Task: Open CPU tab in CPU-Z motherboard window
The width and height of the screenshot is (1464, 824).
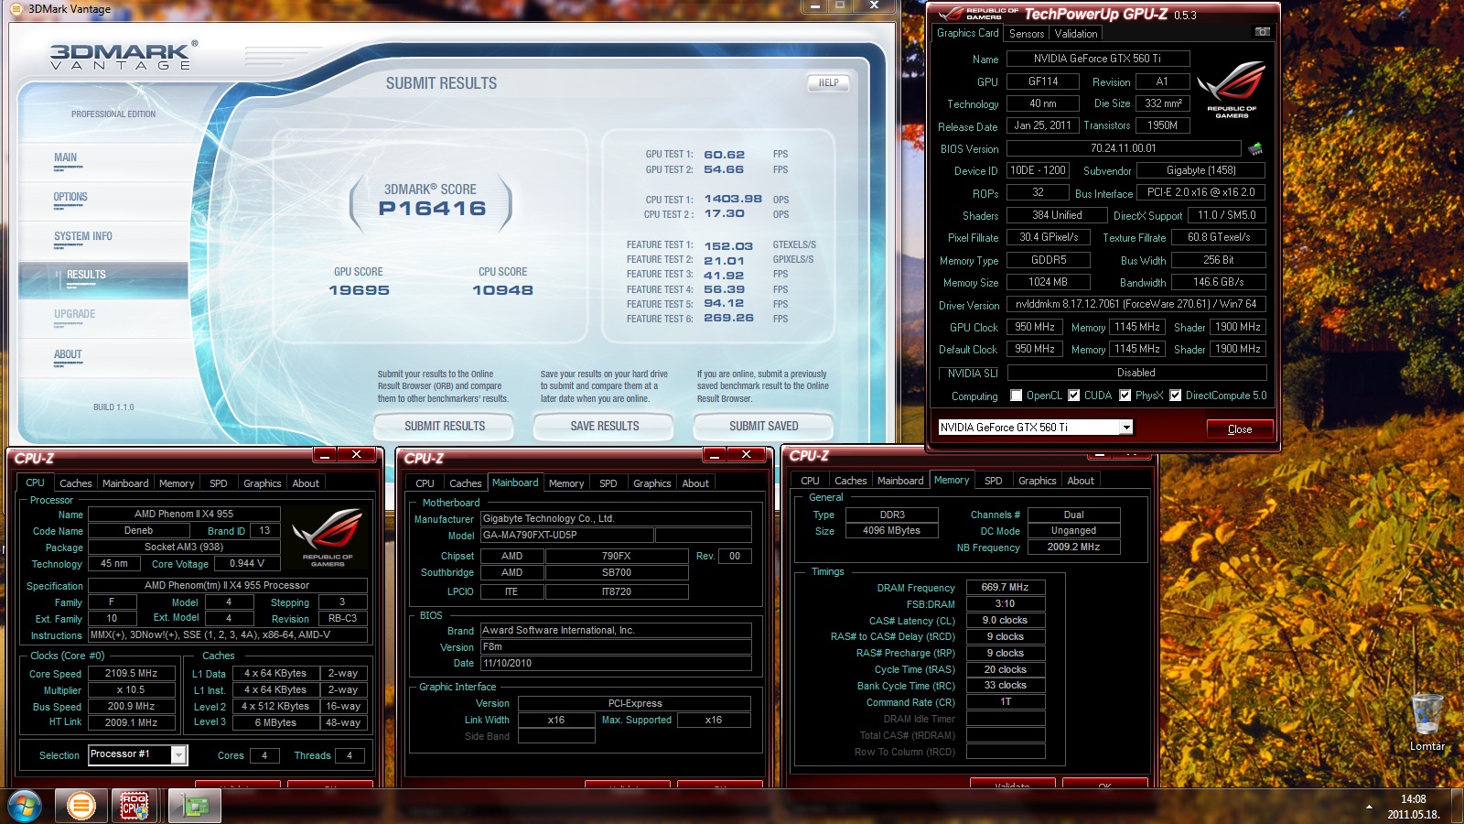Action: tap(425, 483)
